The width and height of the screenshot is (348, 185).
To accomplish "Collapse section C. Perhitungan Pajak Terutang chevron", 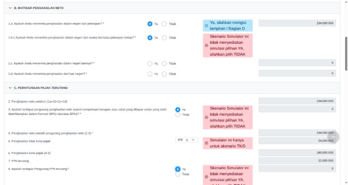I will 10,88.
